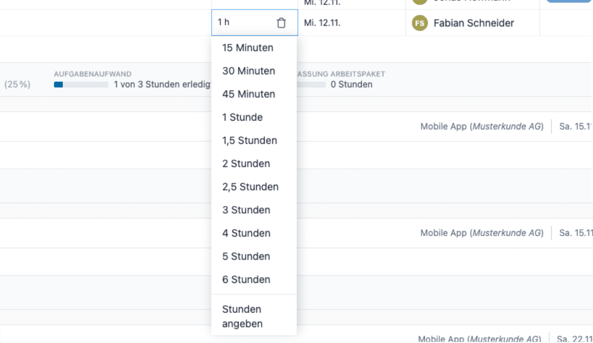Open the Mobile App (Musterkunde AG) project link
The image size is (593, 343).
point(482,126)
